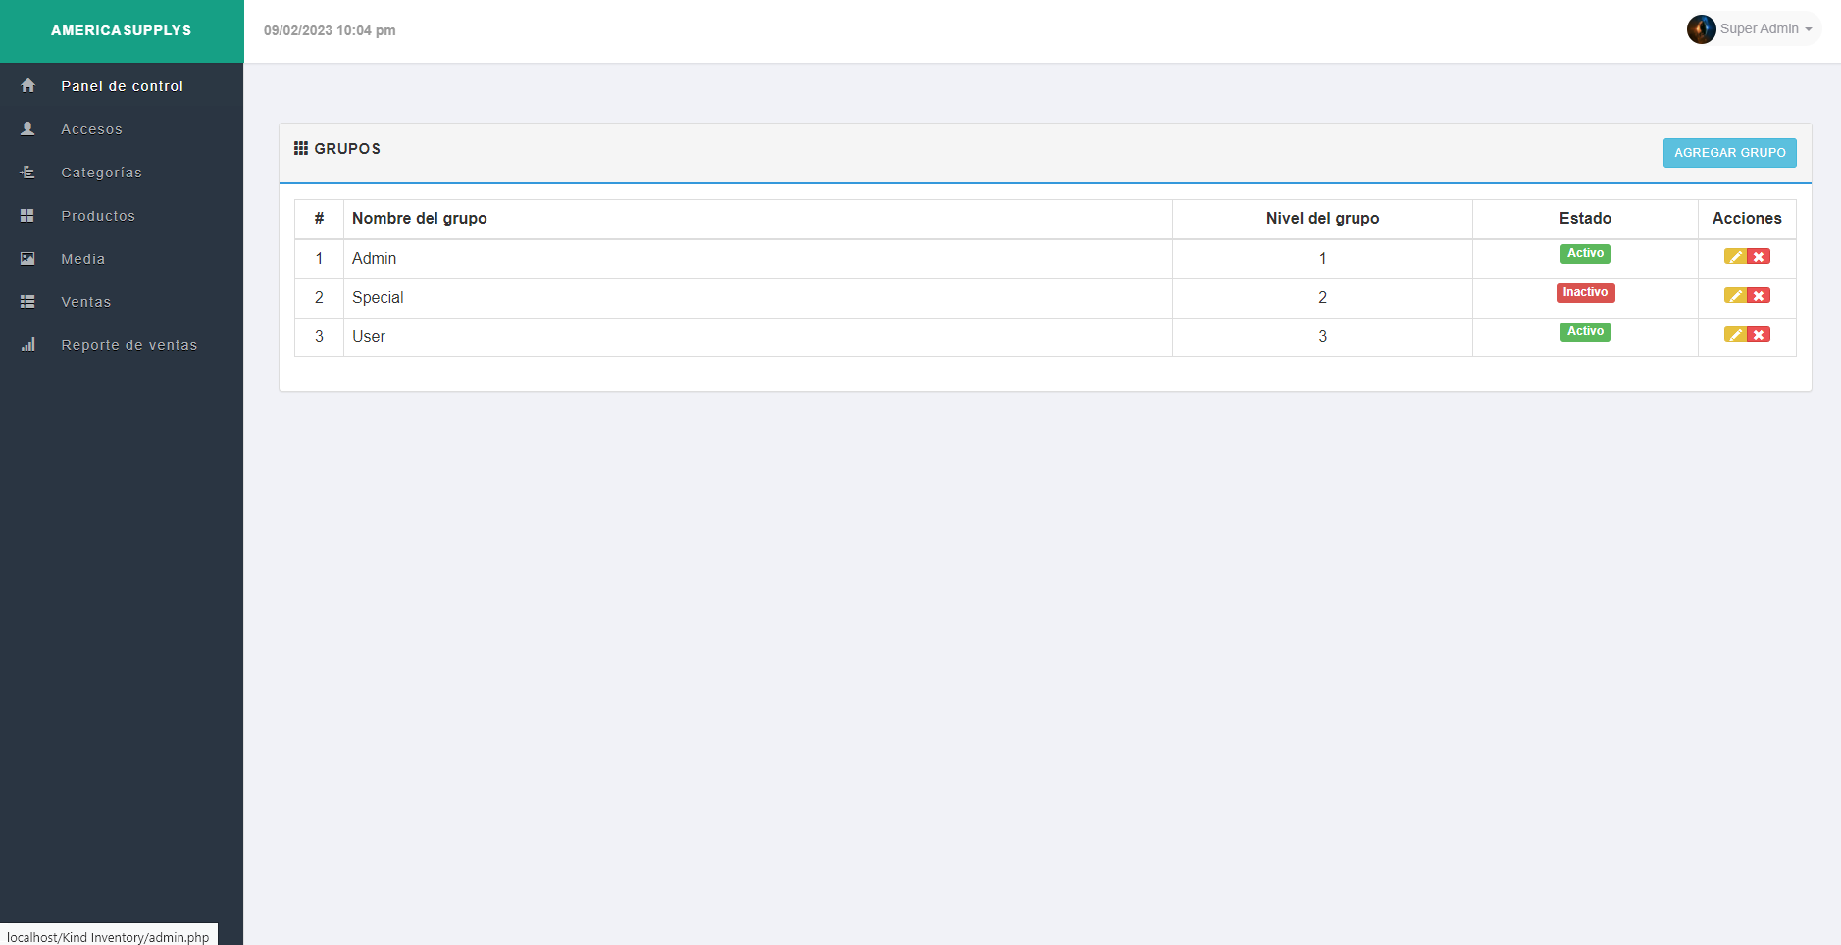Delete the Special group
This screenshot has width=1841, height=945.
(x=1759, y=296)
